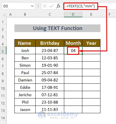The image size is (116, 124).
Task: Select the cell containing Ben
Action: coord(25,58)
